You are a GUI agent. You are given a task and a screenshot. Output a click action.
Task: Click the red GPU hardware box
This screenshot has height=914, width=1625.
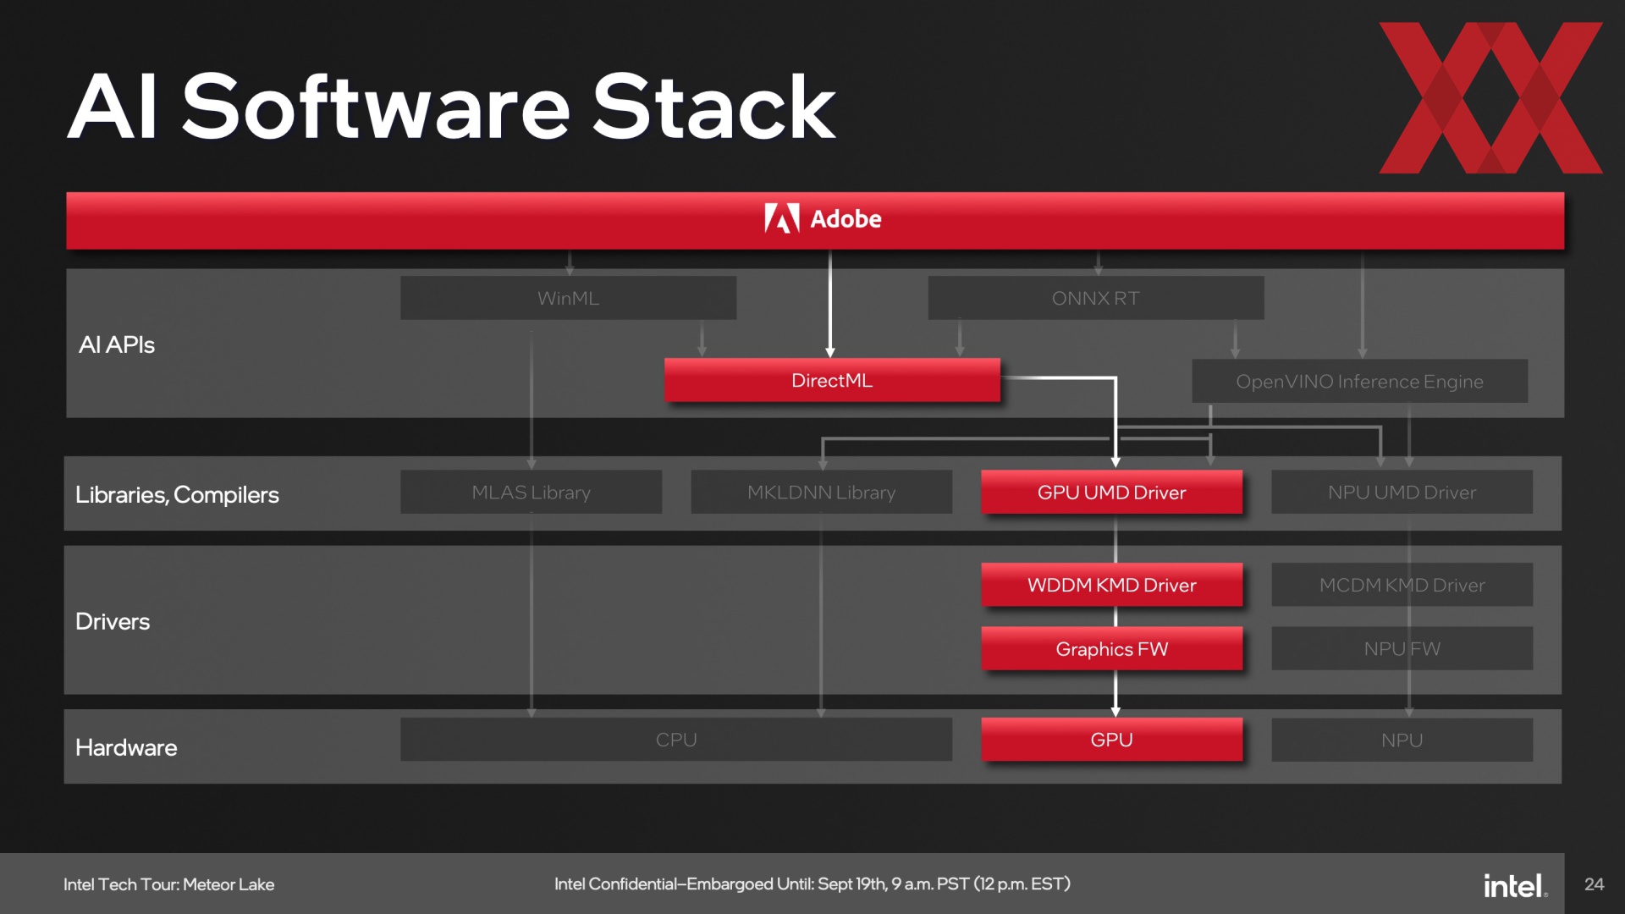tap(1111, 740)
